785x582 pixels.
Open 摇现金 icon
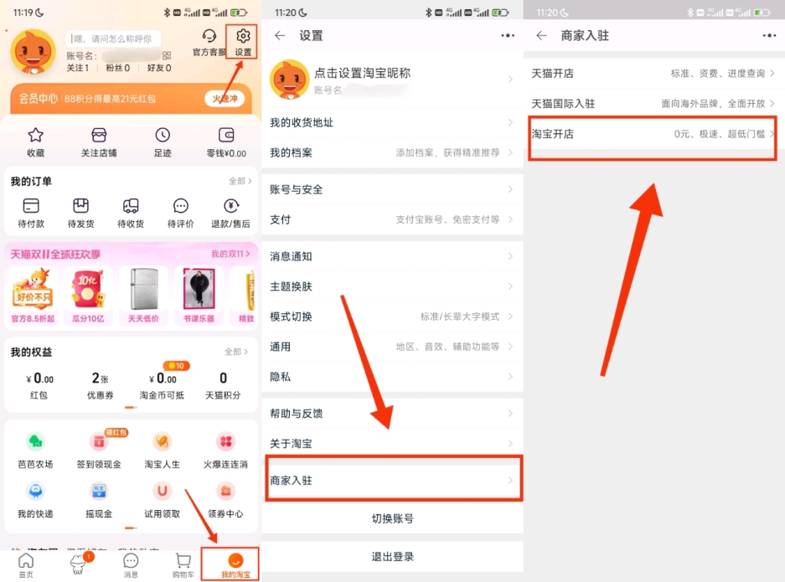click(x=99, y=491)
